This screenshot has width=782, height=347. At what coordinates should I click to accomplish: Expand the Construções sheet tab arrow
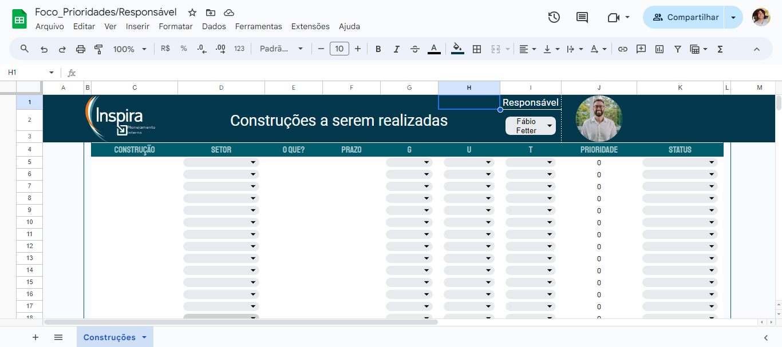144,337
